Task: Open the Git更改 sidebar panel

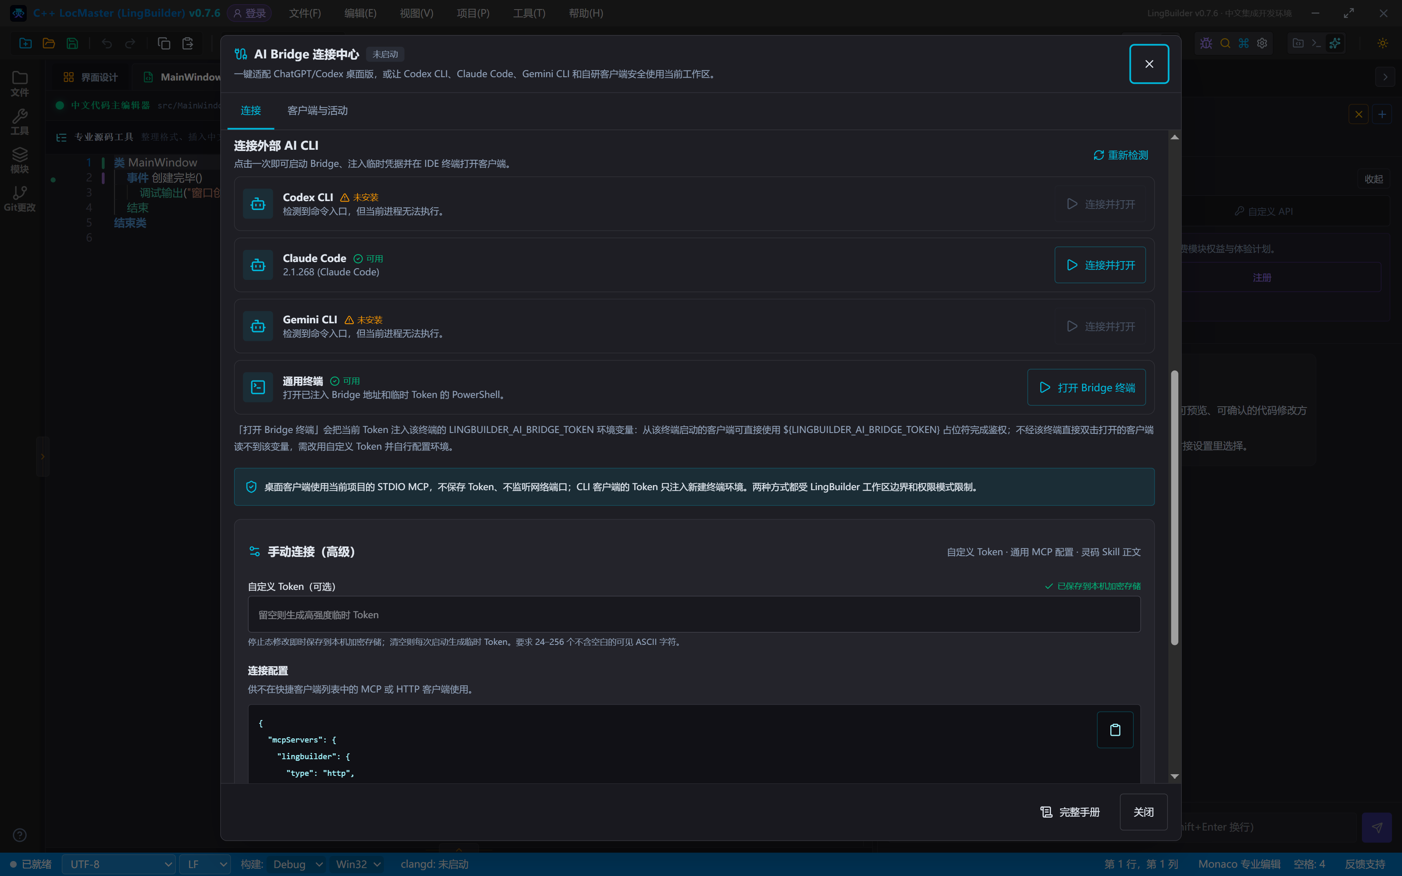Action: pos(20,199)
